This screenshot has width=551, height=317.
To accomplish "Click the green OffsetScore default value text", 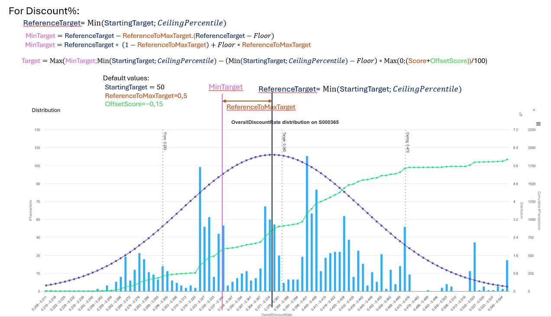I will (x=134, y=104).
